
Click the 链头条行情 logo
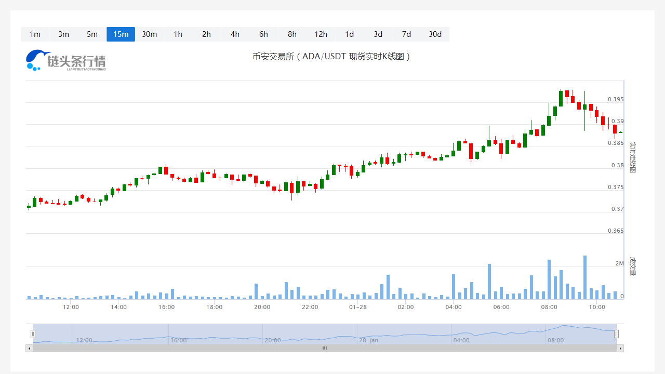66,61
